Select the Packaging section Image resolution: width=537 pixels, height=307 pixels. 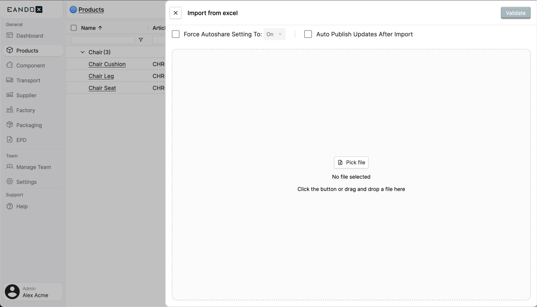[x=29, y=125]
